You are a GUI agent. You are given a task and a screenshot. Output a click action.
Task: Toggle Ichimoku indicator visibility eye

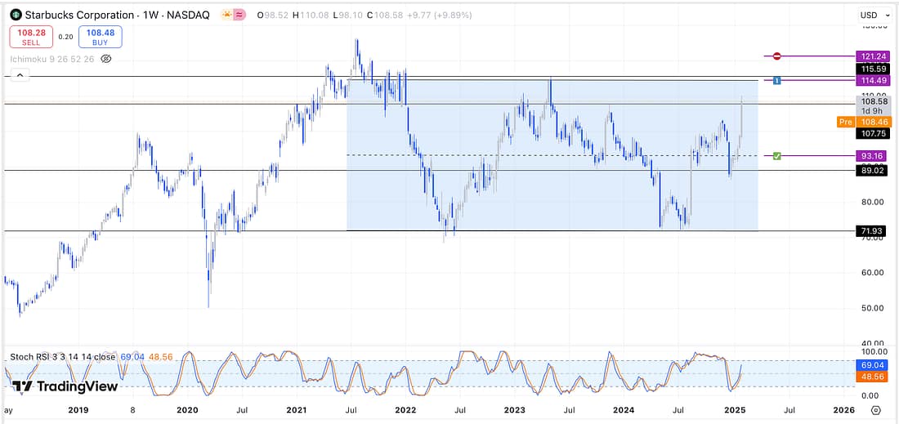(x=105, y=59)
